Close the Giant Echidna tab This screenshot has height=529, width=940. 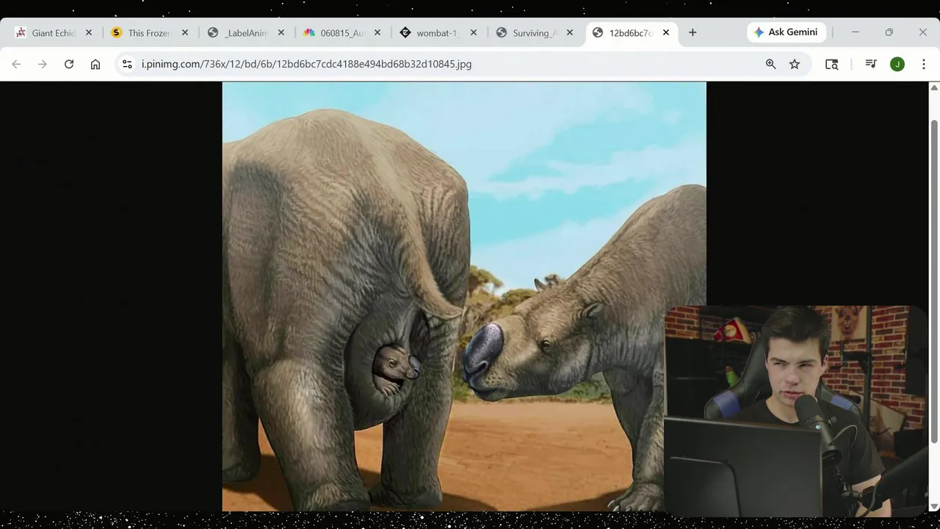89,33
